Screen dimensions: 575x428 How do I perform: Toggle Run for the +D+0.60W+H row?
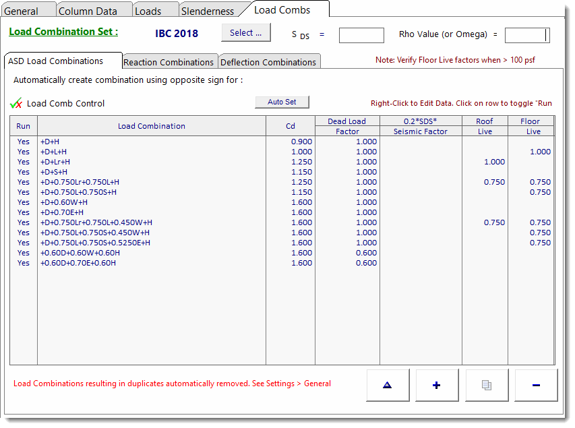pos(24,202)
